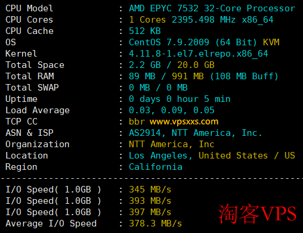This screenshot has width=303, height=233.
Task: Click 'I/O Speed( 1.0GB )' label beside 393 MB/s
Action: 54,201
